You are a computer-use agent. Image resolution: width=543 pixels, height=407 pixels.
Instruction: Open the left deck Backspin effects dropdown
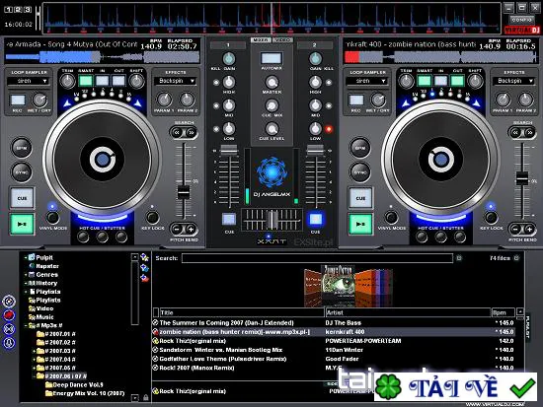click(x=176, y=81)
